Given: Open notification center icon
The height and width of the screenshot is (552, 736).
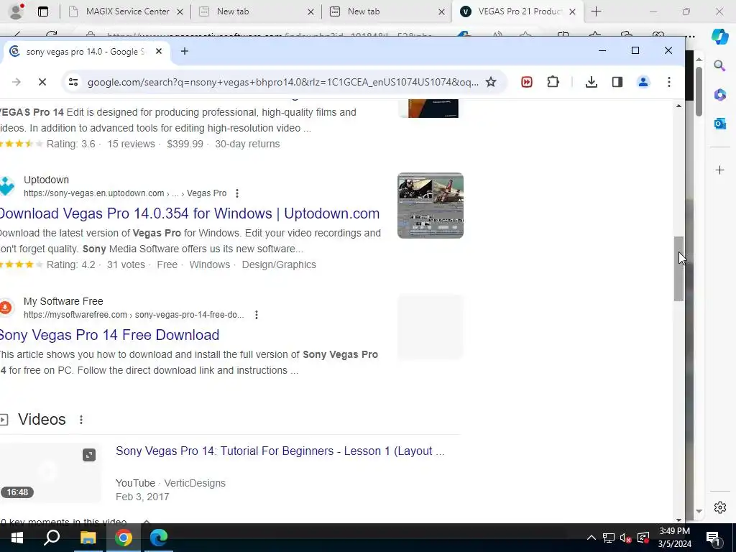Looking at the screenshot, I should (713, 538).
